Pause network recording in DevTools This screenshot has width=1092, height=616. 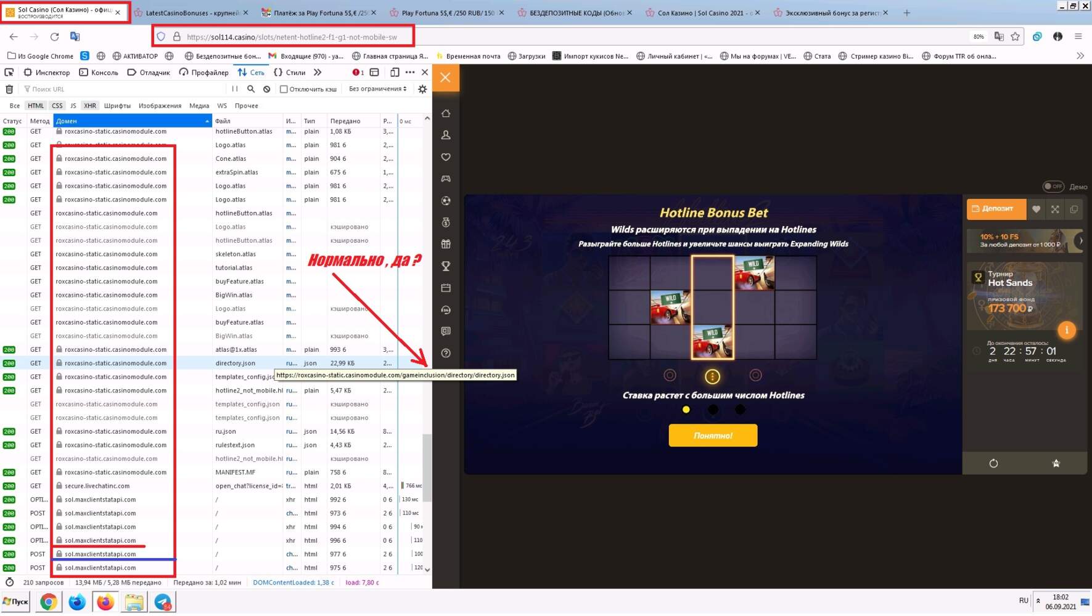(235, 89)
